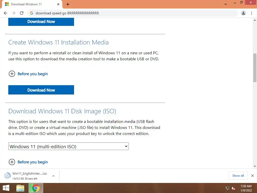Click plus circle icon under Installation Media
The width and height of the screenshot is (257, 193).
pyautogui.click(x=12, y=74)
